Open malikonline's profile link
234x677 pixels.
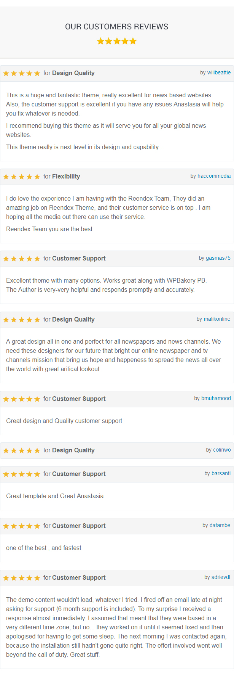217,319
